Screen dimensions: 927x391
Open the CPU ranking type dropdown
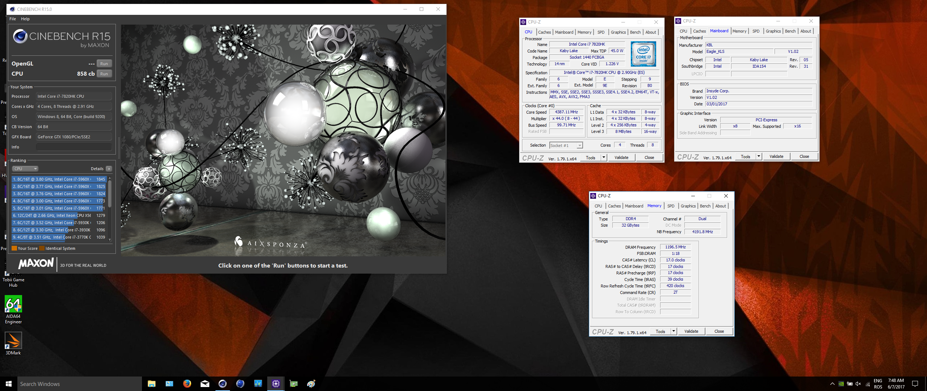point(25,169)
